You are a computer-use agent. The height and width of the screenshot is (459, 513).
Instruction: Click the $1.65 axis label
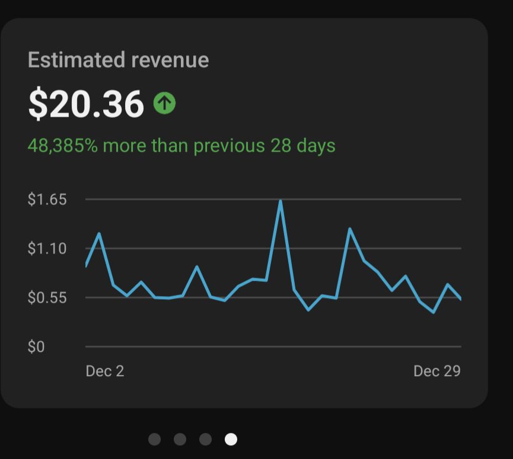tap(47, 199)
